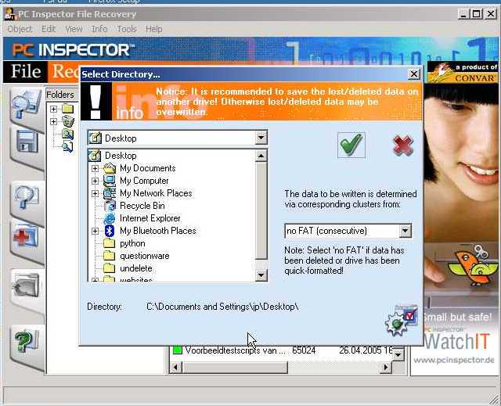This screenshot has height=406, width=501.
Task: Select the undelete folder label
Action: pos(135,268)
